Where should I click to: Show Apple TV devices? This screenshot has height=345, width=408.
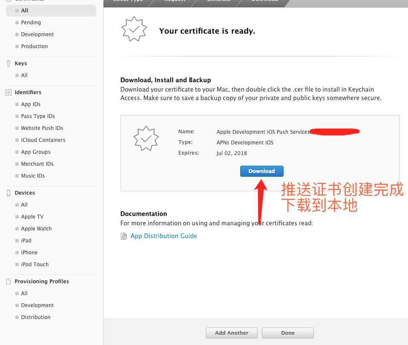pos(32,217)
